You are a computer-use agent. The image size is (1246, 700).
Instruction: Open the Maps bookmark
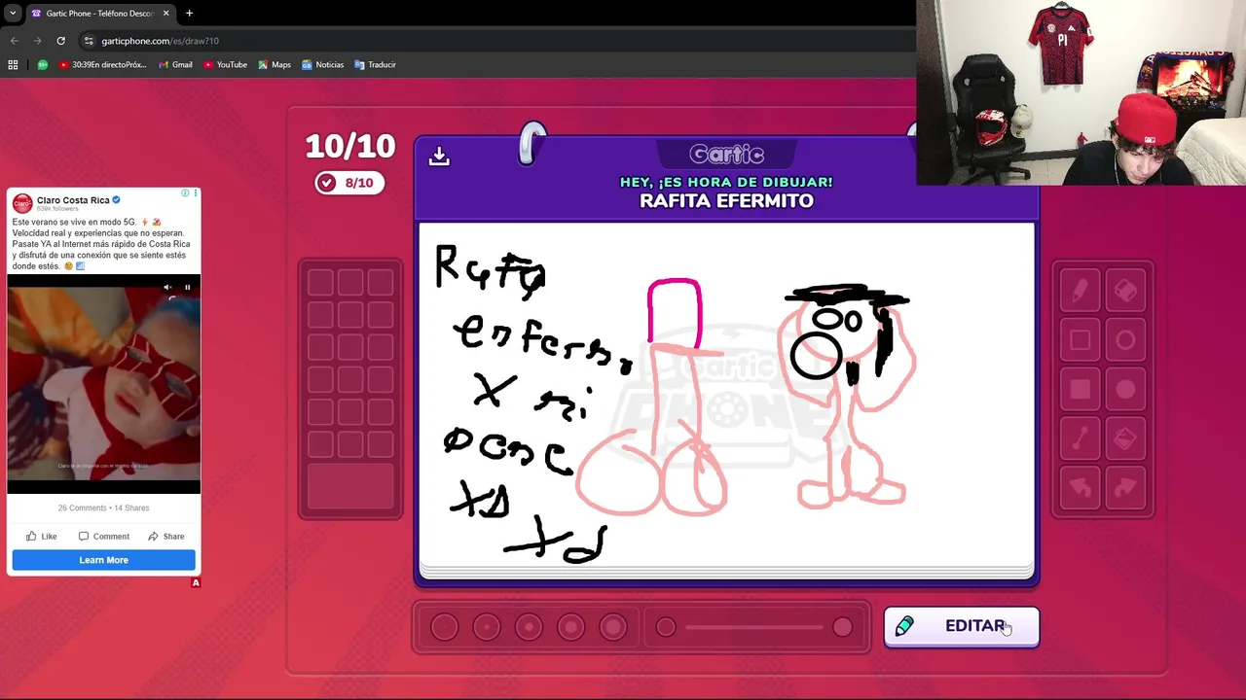(275, 64)
